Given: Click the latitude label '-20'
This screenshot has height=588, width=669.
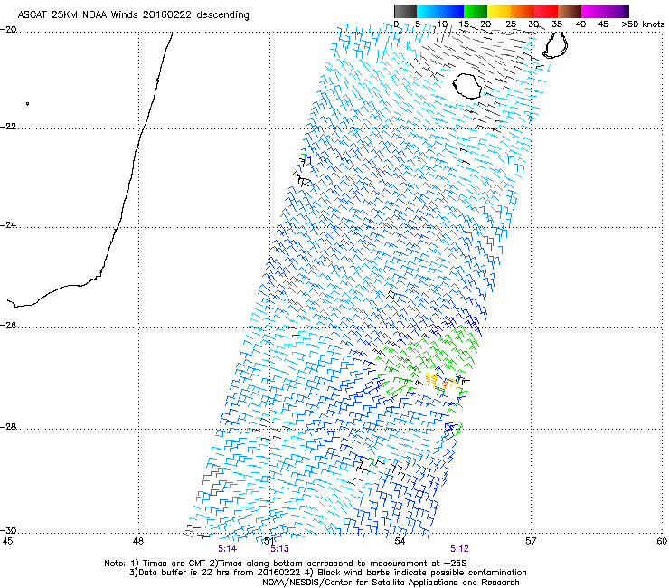Looking at the screenshot, I should (8, 29).
